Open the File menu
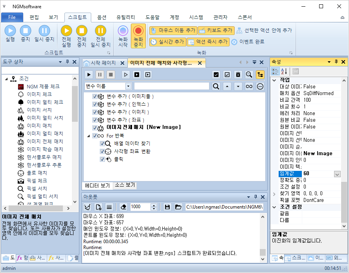 tap(12, 17)
